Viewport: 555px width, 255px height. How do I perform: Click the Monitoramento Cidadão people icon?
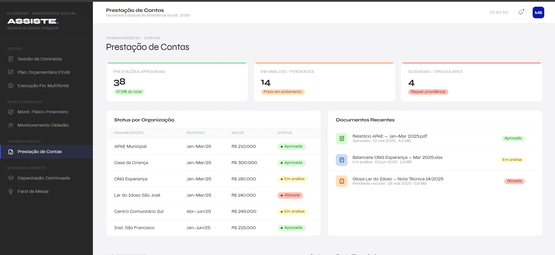pos(11,125)
